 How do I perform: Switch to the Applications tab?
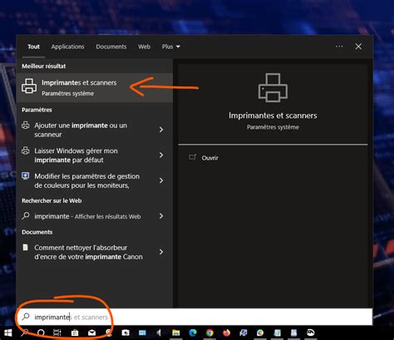[67, 47]
